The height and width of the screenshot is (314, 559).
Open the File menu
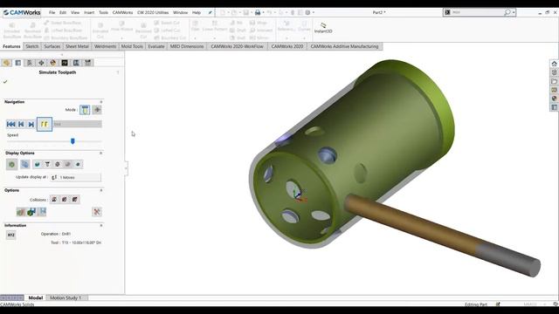[x=52, y=12]
